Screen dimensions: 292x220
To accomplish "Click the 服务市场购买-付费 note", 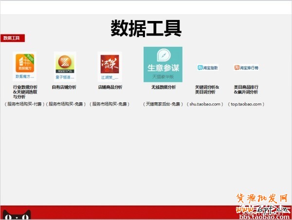I will [x=24, y=104].
